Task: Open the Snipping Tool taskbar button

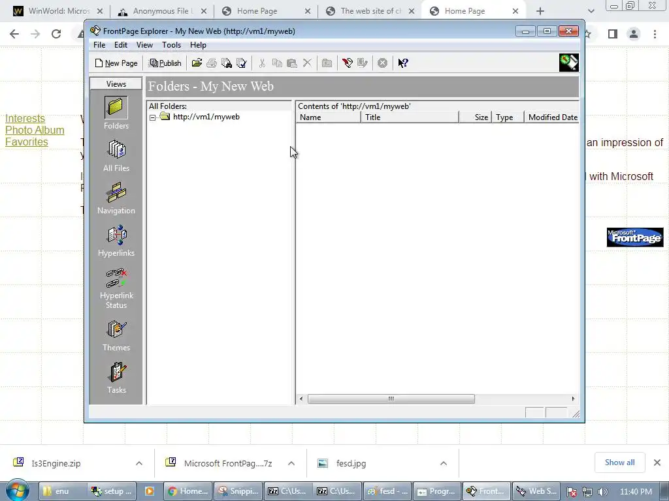Action: pyautogui.click(x=238, y=491)
